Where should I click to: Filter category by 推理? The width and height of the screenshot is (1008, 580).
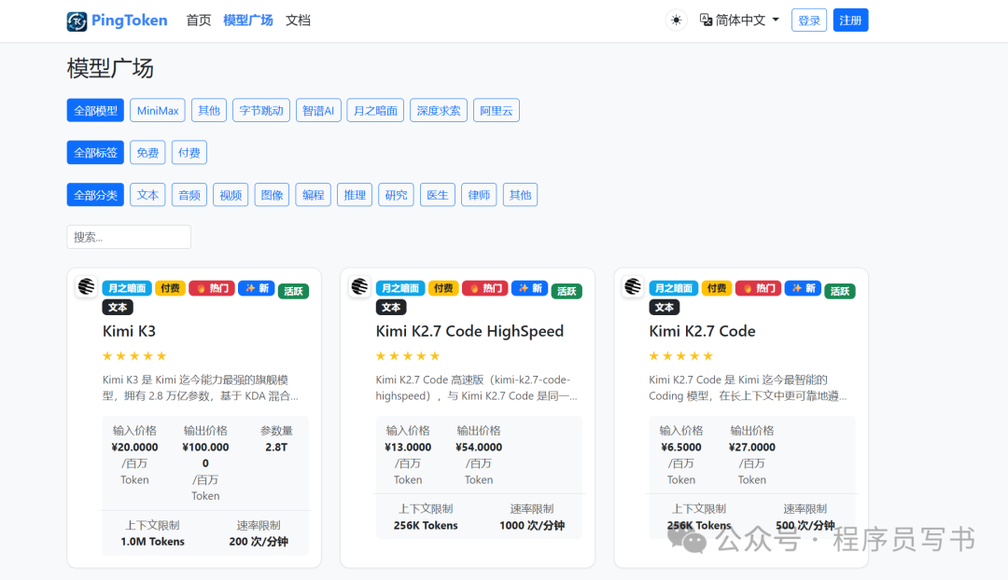355,195
